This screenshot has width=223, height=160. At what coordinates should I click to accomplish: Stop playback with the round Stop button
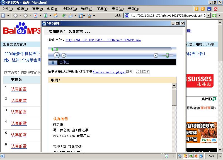click(64, 55)
